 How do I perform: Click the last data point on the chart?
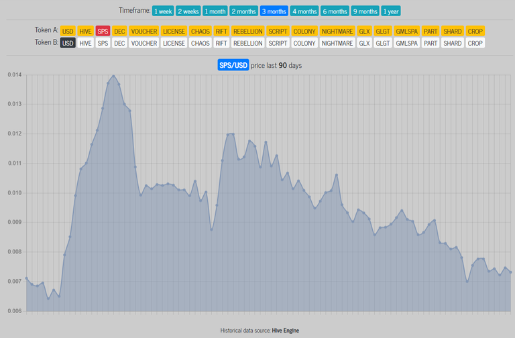click(510, 272)
